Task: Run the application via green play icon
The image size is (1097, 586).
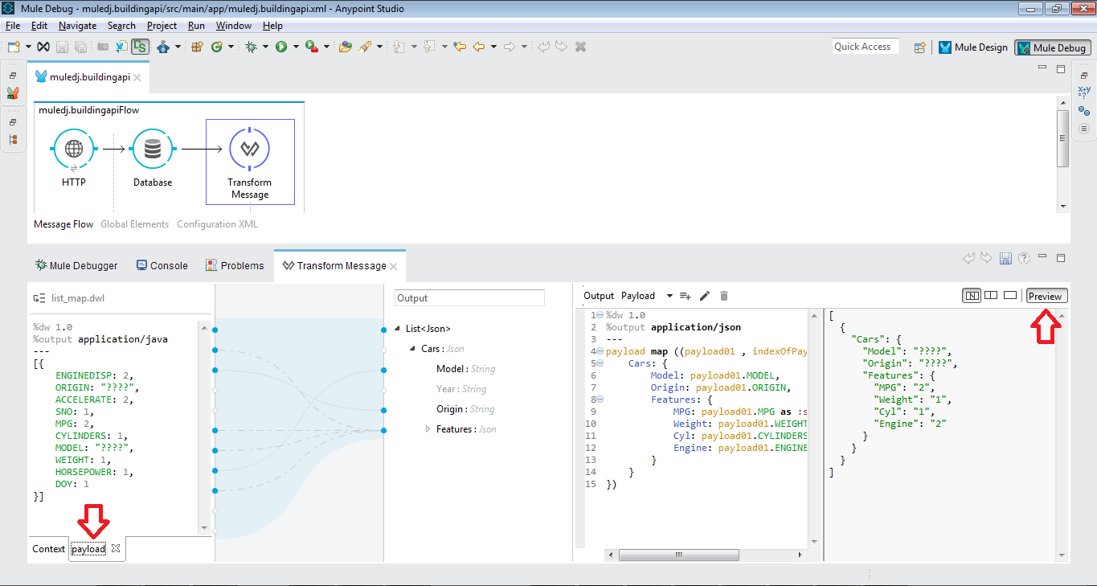Action: (280, 46)
